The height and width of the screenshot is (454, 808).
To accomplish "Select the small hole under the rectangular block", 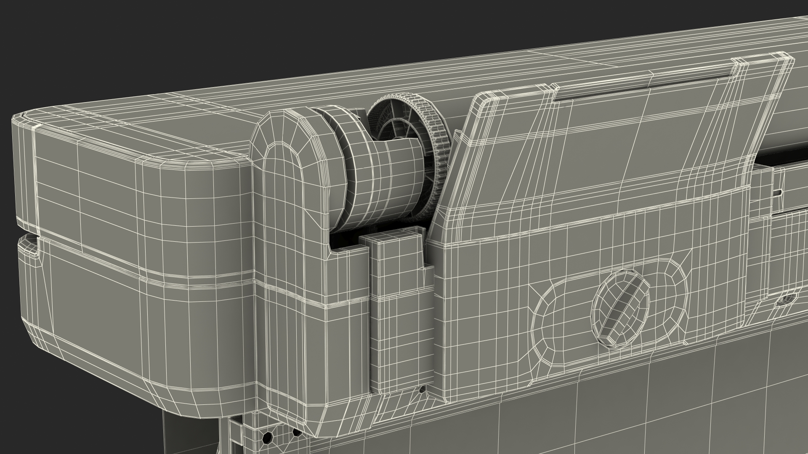I will click(x=423, y=390).
